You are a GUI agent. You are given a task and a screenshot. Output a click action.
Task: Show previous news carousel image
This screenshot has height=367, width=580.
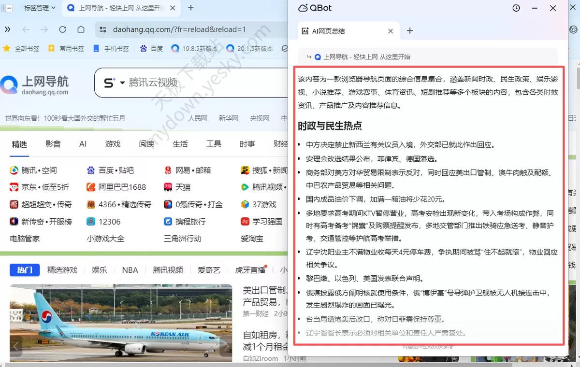(x=16, y=346)
